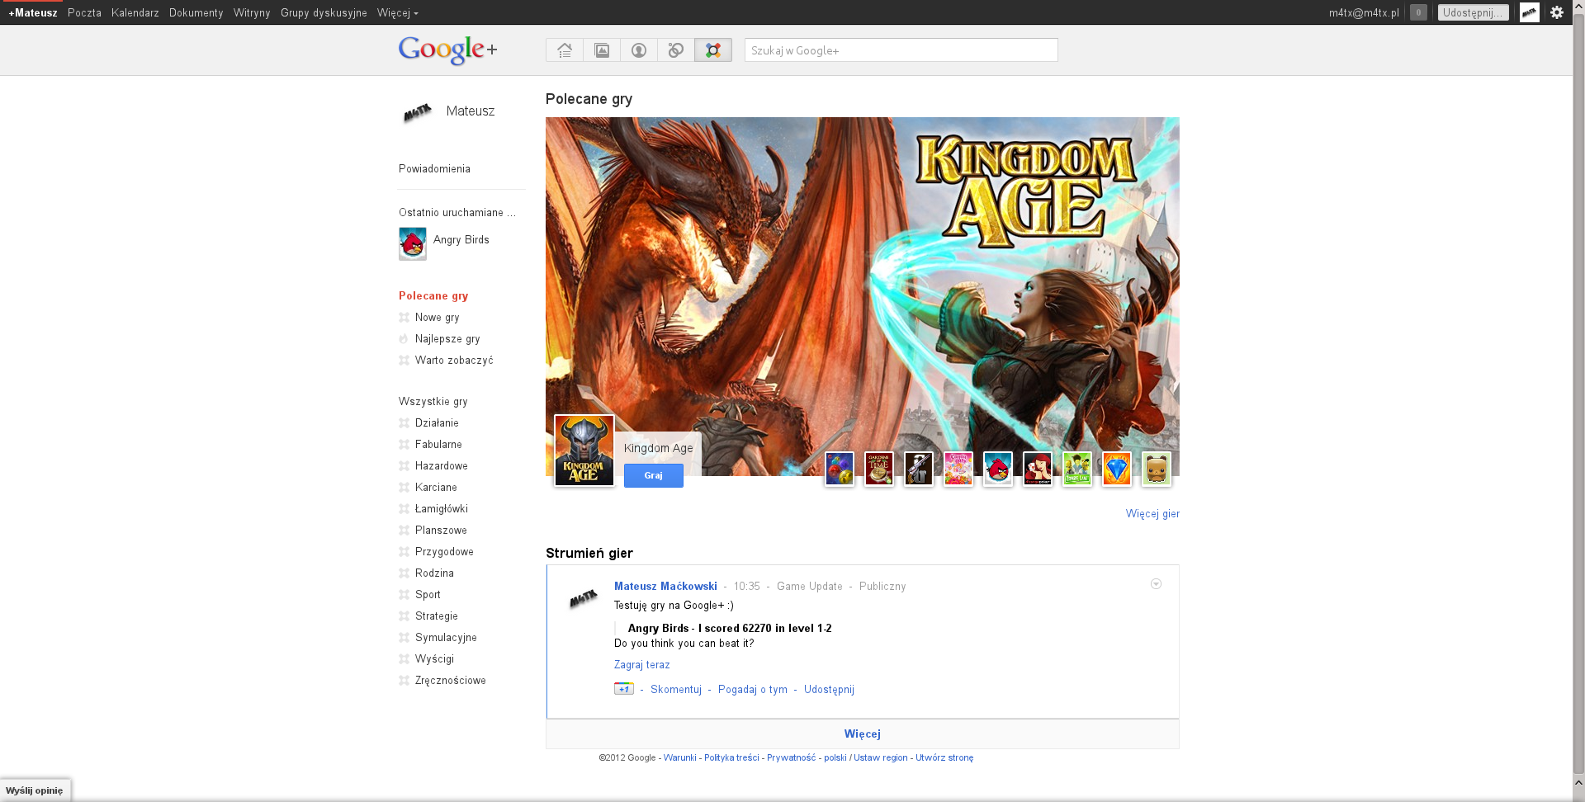Open the Circles icon in toolbar

tap(676, 50)
